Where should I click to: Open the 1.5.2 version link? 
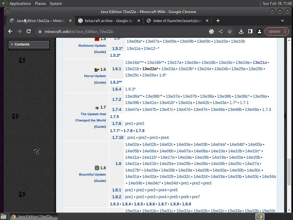[114, 55]
